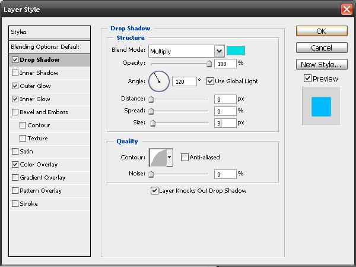This screenshot has height=267, width=356.
Task: Open the Outer Glow settings page
Action: coord(35,86)
